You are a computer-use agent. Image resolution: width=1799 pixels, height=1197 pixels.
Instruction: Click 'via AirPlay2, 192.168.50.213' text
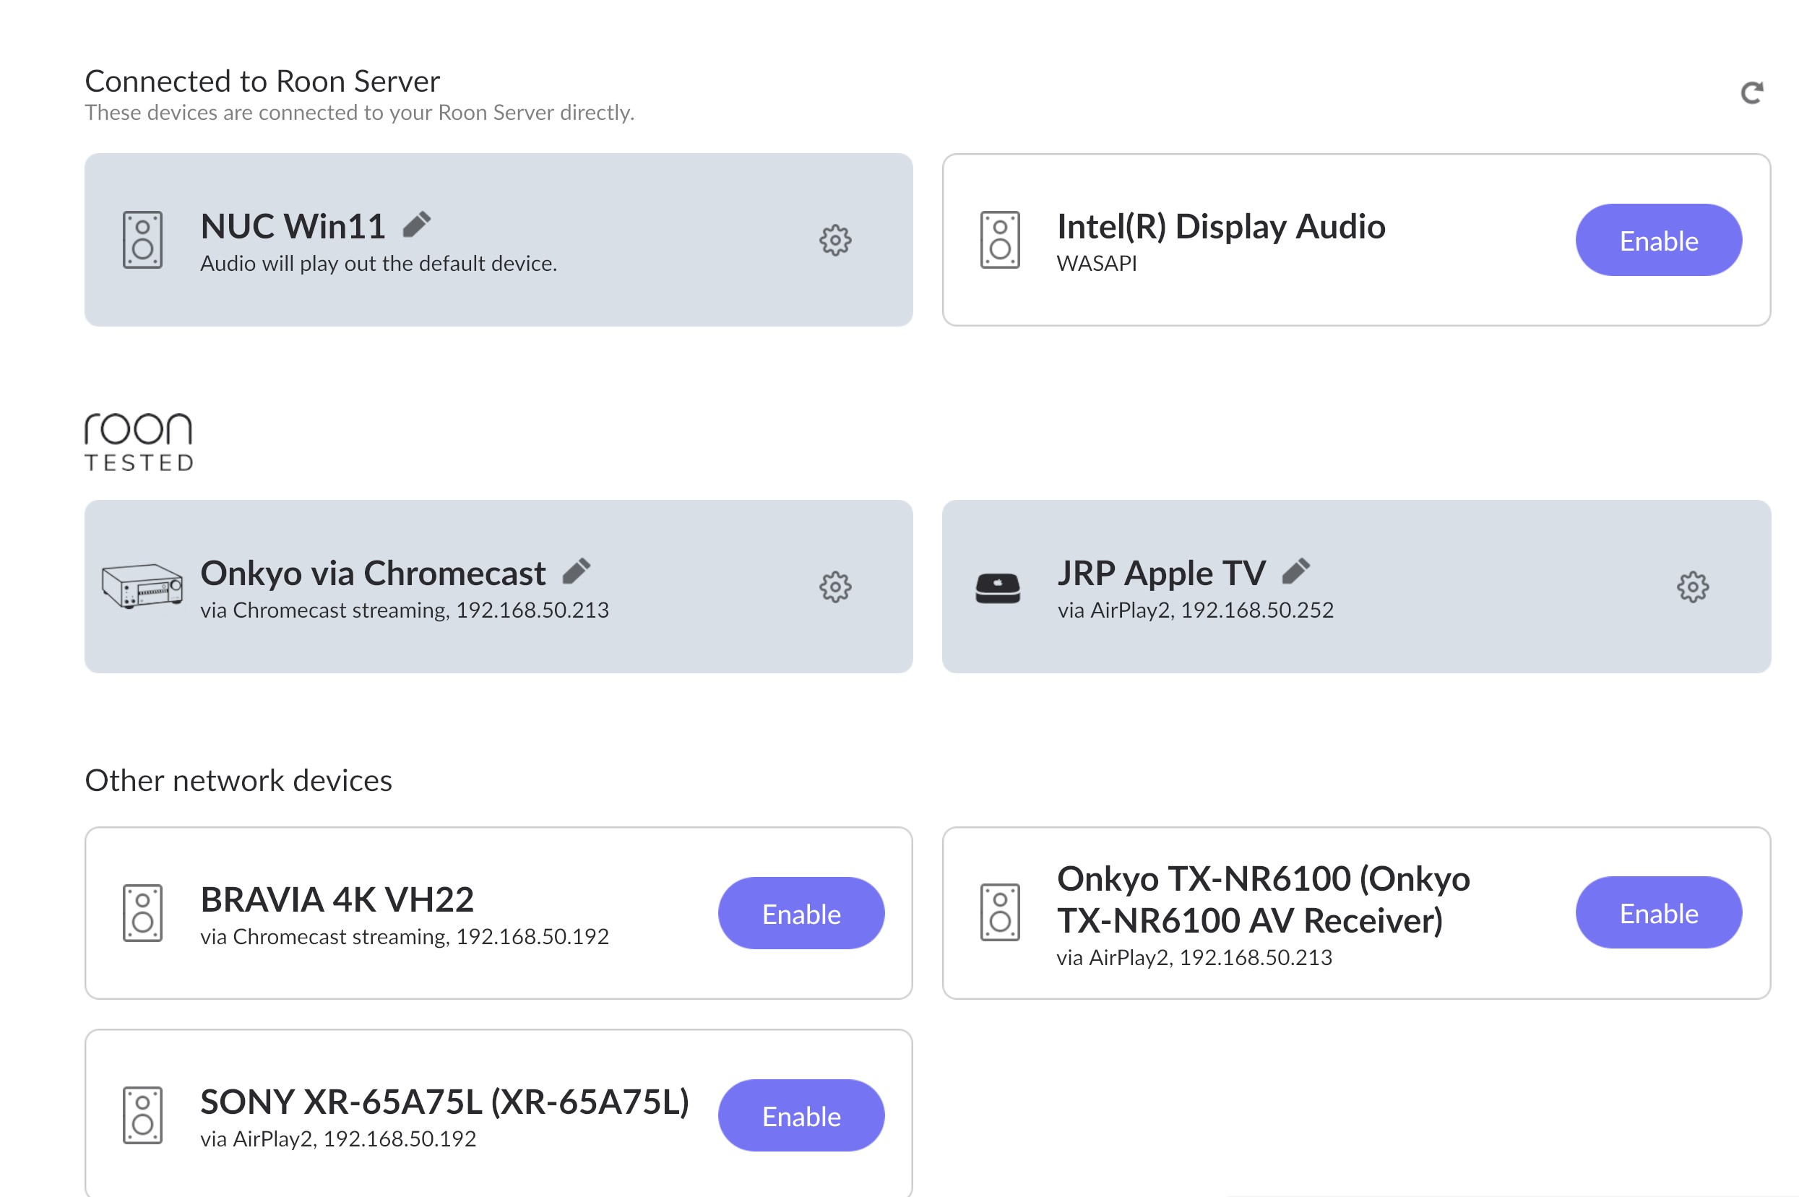[x=1194, y=957]
